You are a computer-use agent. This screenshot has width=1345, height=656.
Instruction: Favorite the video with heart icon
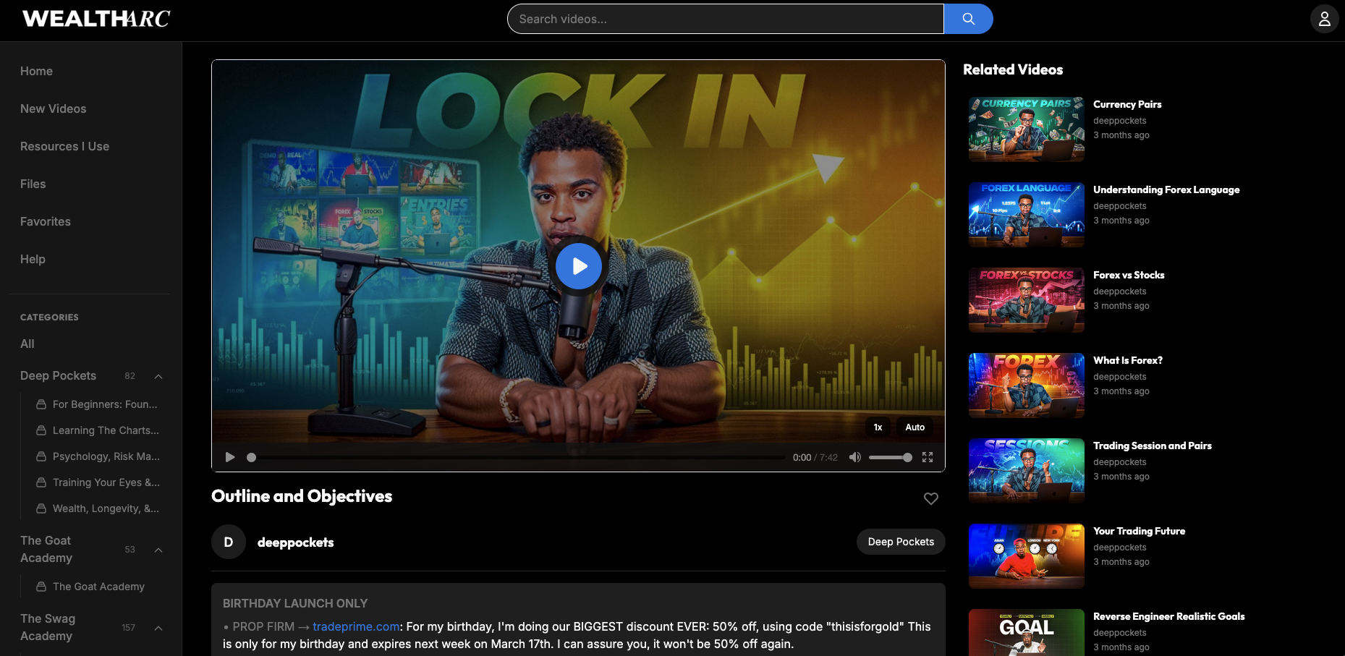[x=930, y=498]
